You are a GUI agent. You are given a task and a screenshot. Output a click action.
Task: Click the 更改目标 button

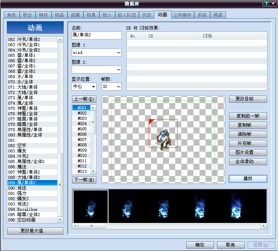248,99
